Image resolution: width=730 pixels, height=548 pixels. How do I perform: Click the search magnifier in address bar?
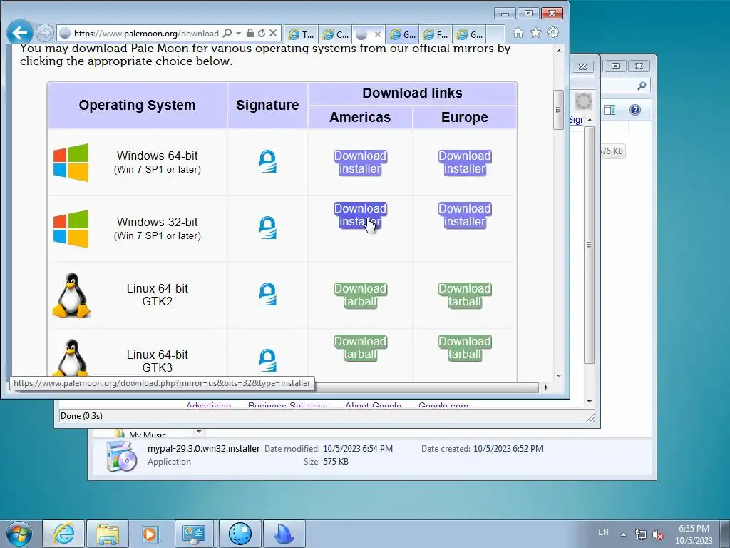point(227,33)
